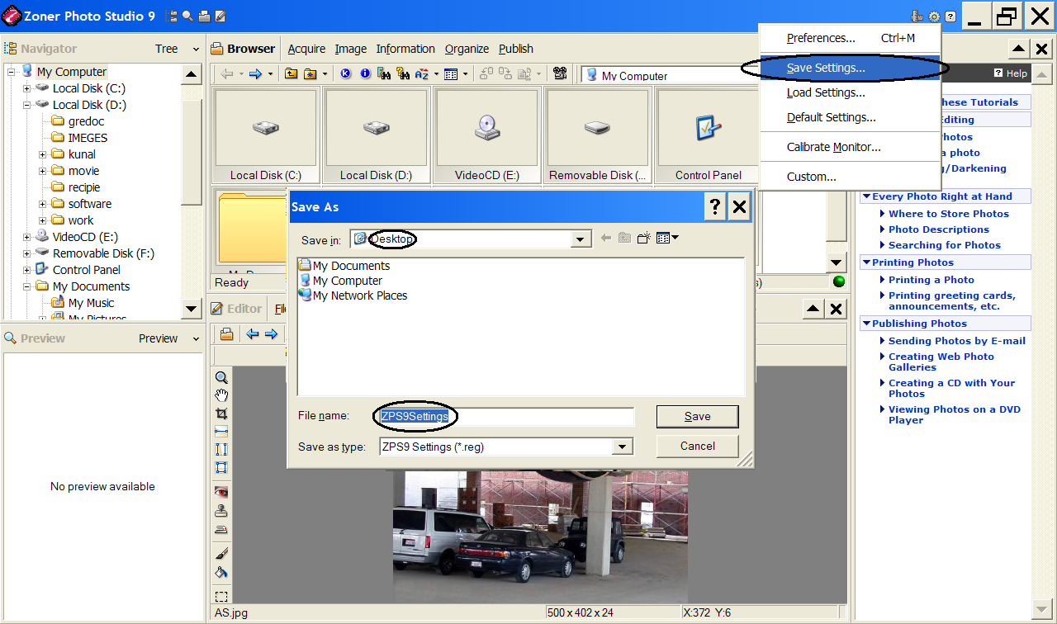Click the magnifier icon in title bar
The image size is (1057, 624).
pos(188,16)
